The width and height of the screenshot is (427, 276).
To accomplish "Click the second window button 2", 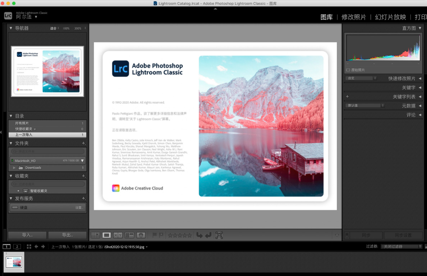I will click(x=17, y=247).
